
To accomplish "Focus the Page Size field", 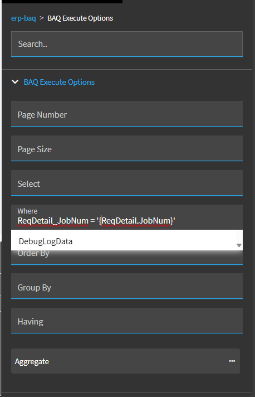I will [x=127, y=148].
